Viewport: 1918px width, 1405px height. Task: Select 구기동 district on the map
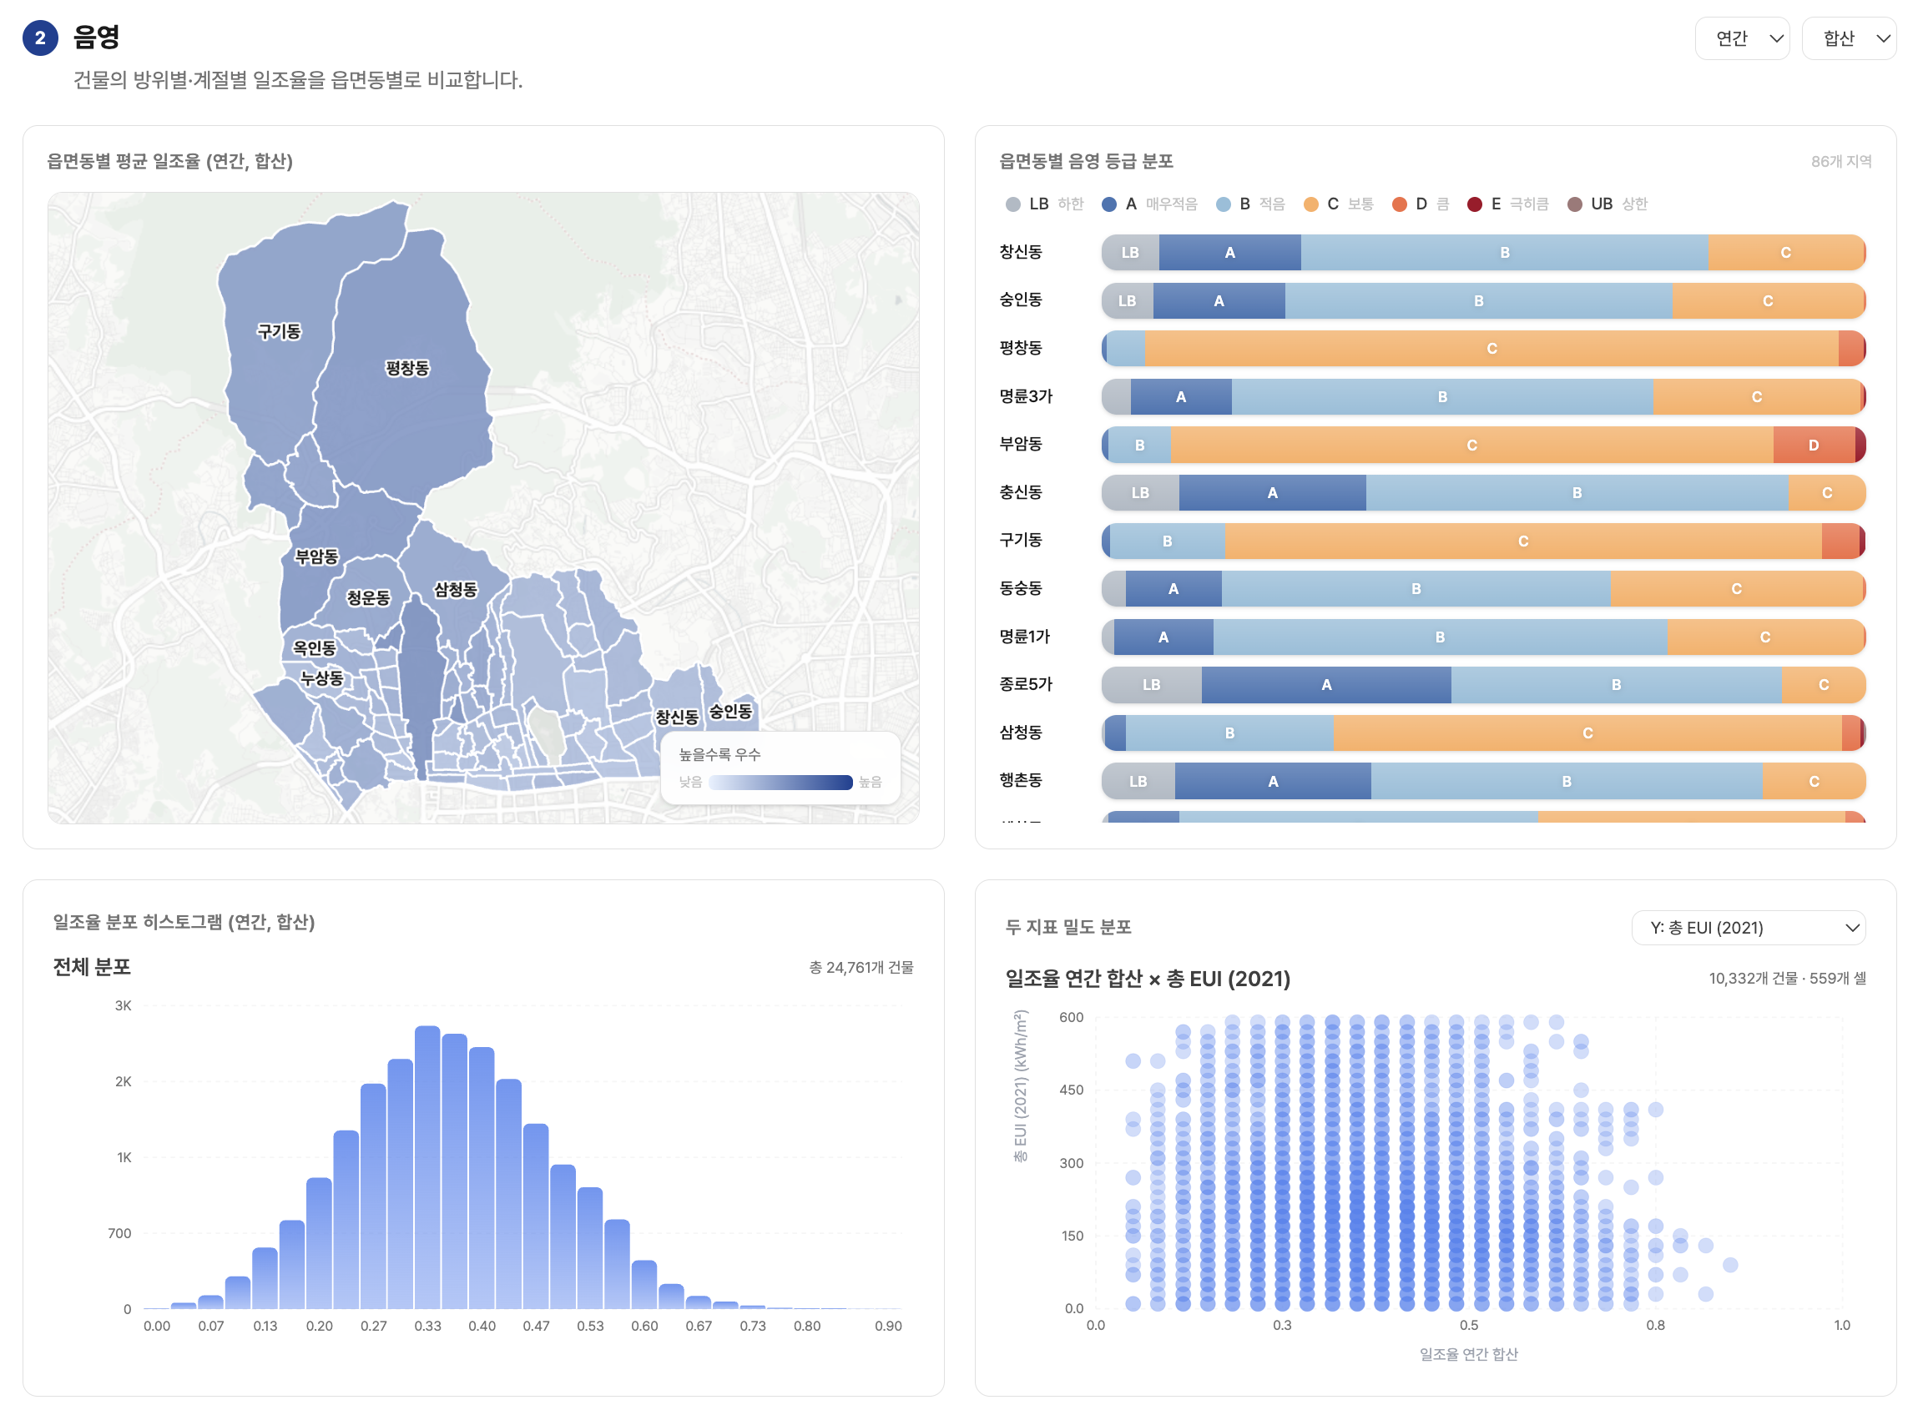point(279,332)
